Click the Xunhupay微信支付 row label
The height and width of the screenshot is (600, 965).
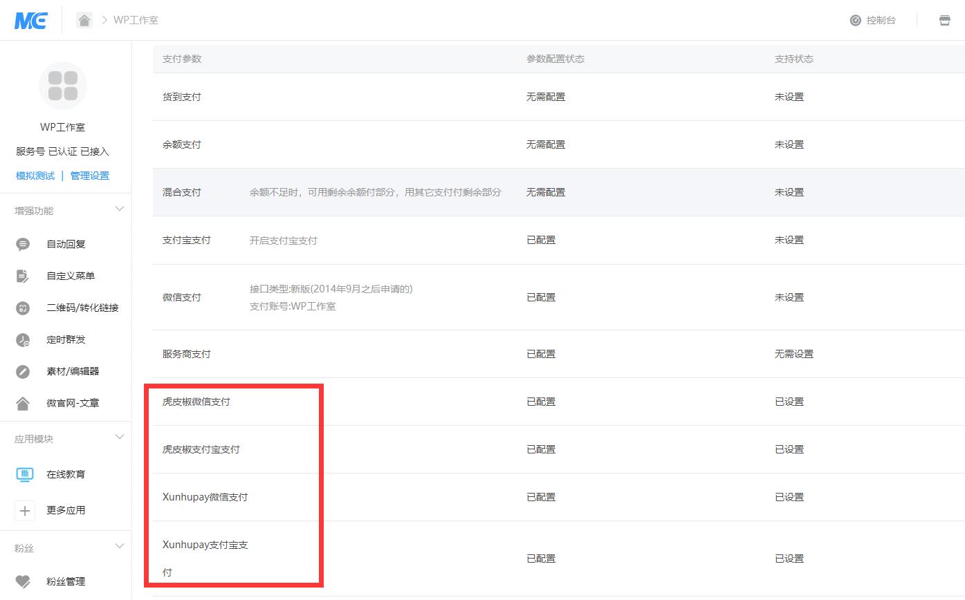[x=205, y=497]
